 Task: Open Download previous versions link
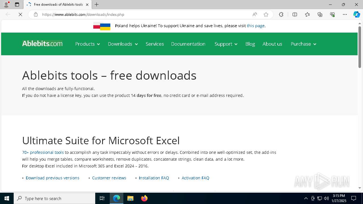pos(52,178)
